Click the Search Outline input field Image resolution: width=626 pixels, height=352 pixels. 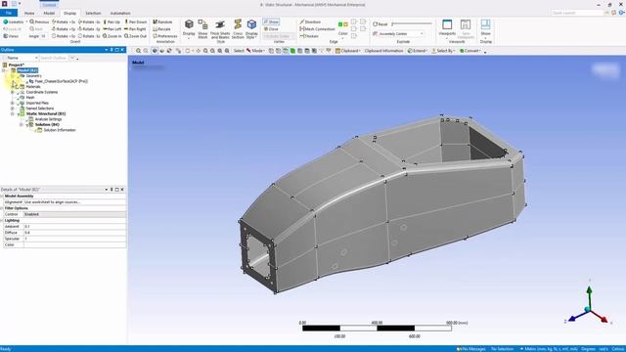click(54, 58)
